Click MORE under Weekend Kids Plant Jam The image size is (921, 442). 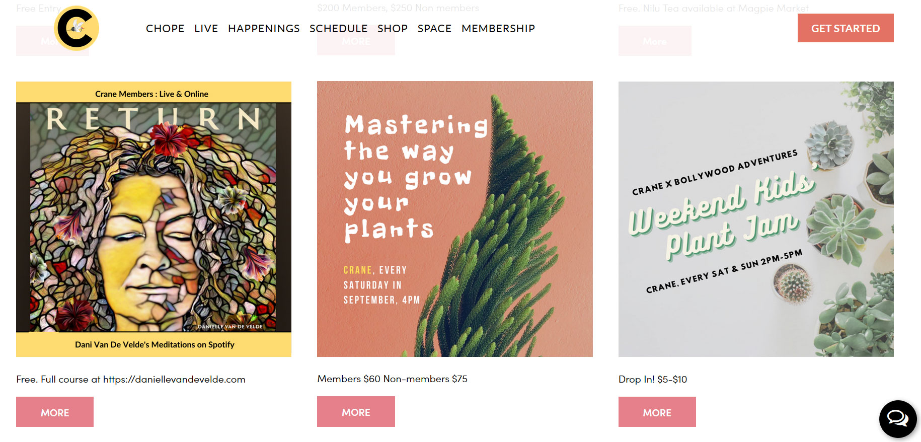(657, 412)
